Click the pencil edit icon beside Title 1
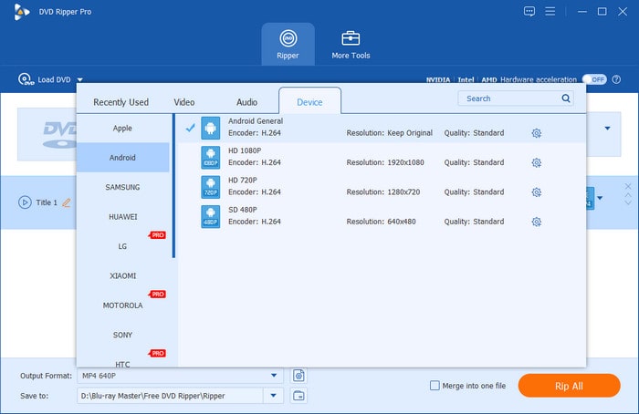The height and width of the screenshot is (414, 639). point(66,202)
